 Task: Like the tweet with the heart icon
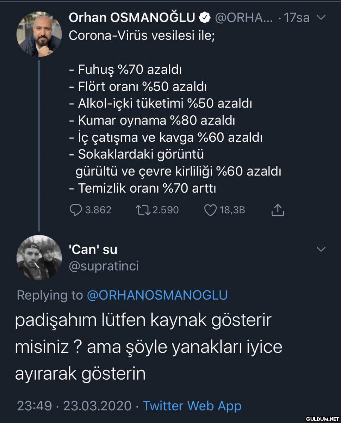(211, 210)
